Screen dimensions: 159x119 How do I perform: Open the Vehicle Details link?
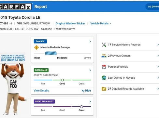99,23
